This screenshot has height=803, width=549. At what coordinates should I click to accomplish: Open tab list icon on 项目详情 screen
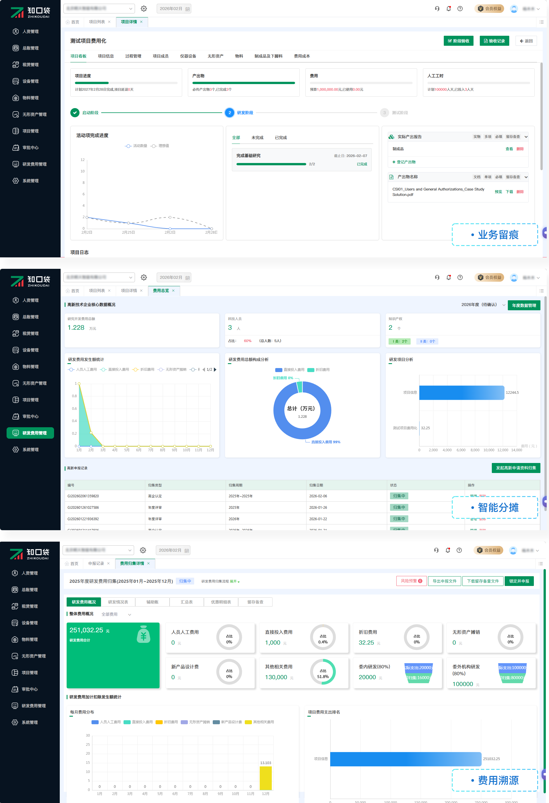pyautogui.click(x=541, y=22)
